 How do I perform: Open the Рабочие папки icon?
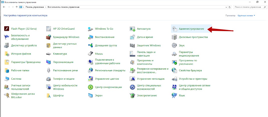7,70
